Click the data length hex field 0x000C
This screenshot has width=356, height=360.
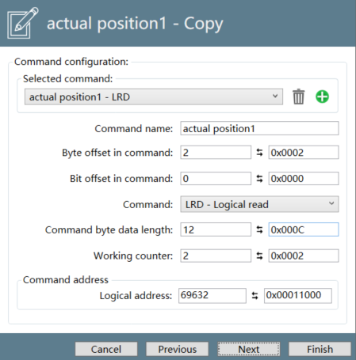click(x=304, y=229)
